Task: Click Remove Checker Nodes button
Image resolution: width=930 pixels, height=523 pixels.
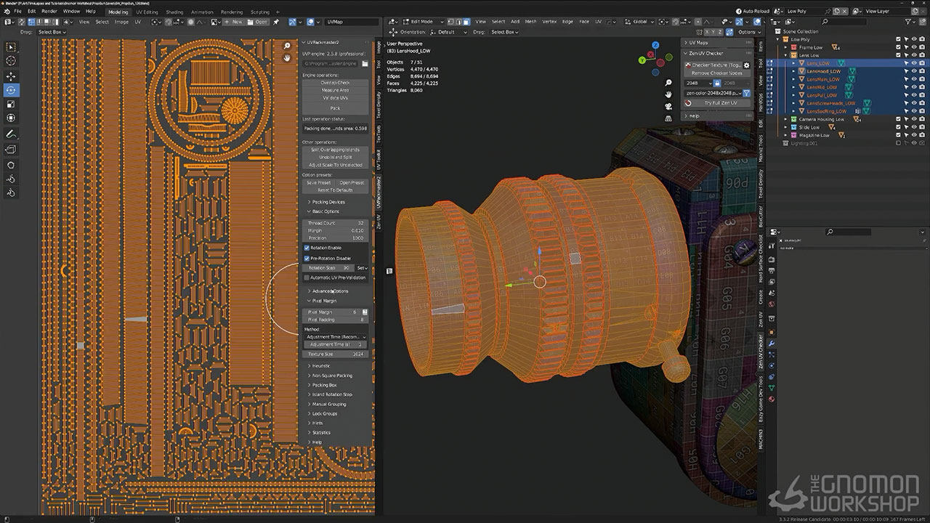Action: point(716,73)
